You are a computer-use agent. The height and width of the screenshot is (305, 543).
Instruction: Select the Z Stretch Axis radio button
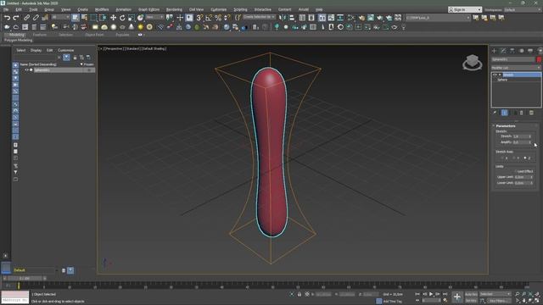point(525,158)
